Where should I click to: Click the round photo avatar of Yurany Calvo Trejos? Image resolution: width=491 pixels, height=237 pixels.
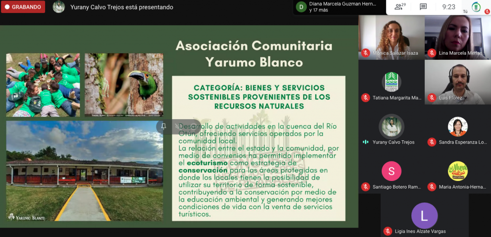391,126
